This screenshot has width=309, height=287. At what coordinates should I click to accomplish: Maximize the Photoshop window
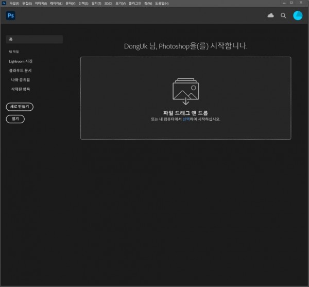[291, 3]
